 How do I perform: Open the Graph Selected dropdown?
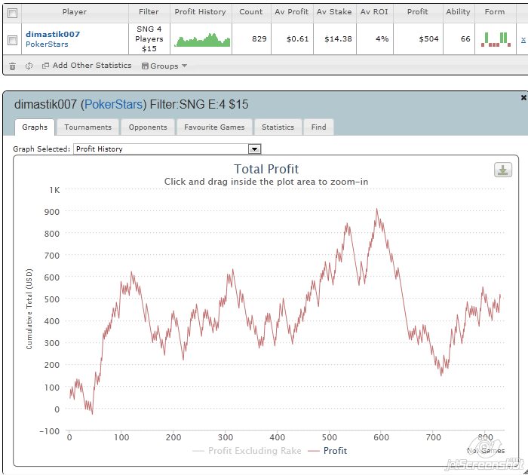point(254,149)
